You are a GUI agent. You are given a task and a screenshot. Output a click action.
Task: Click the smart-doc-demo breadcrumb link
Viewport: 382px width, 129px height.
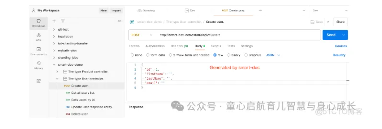point(149,22)
